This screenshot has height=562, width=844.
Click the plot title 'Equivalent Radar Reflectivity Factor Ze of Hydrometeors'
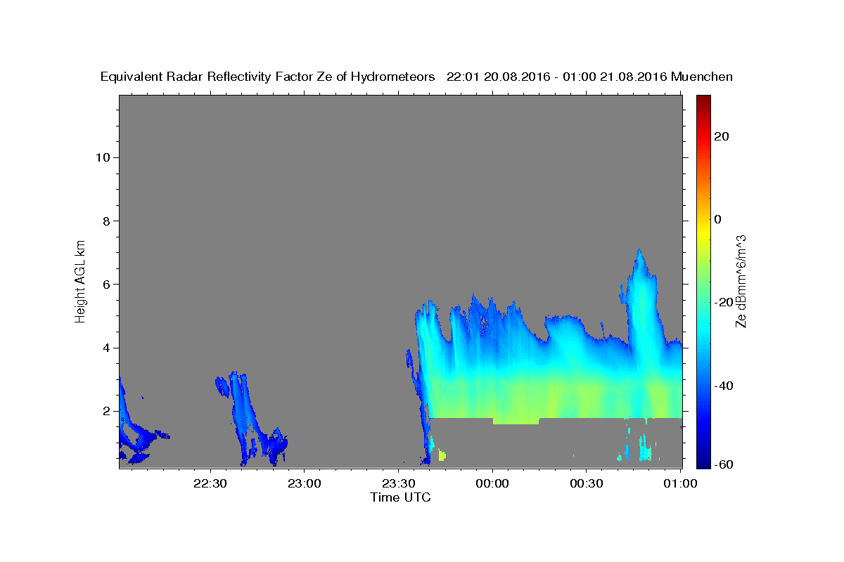tap(268, 77)
